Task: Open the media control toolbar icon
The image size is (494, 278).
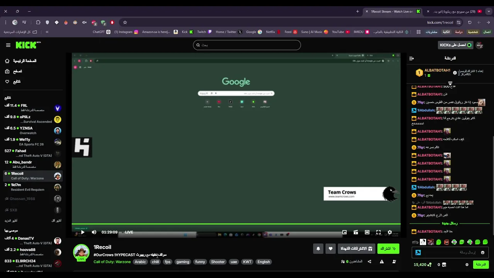Action: point(24,22)
